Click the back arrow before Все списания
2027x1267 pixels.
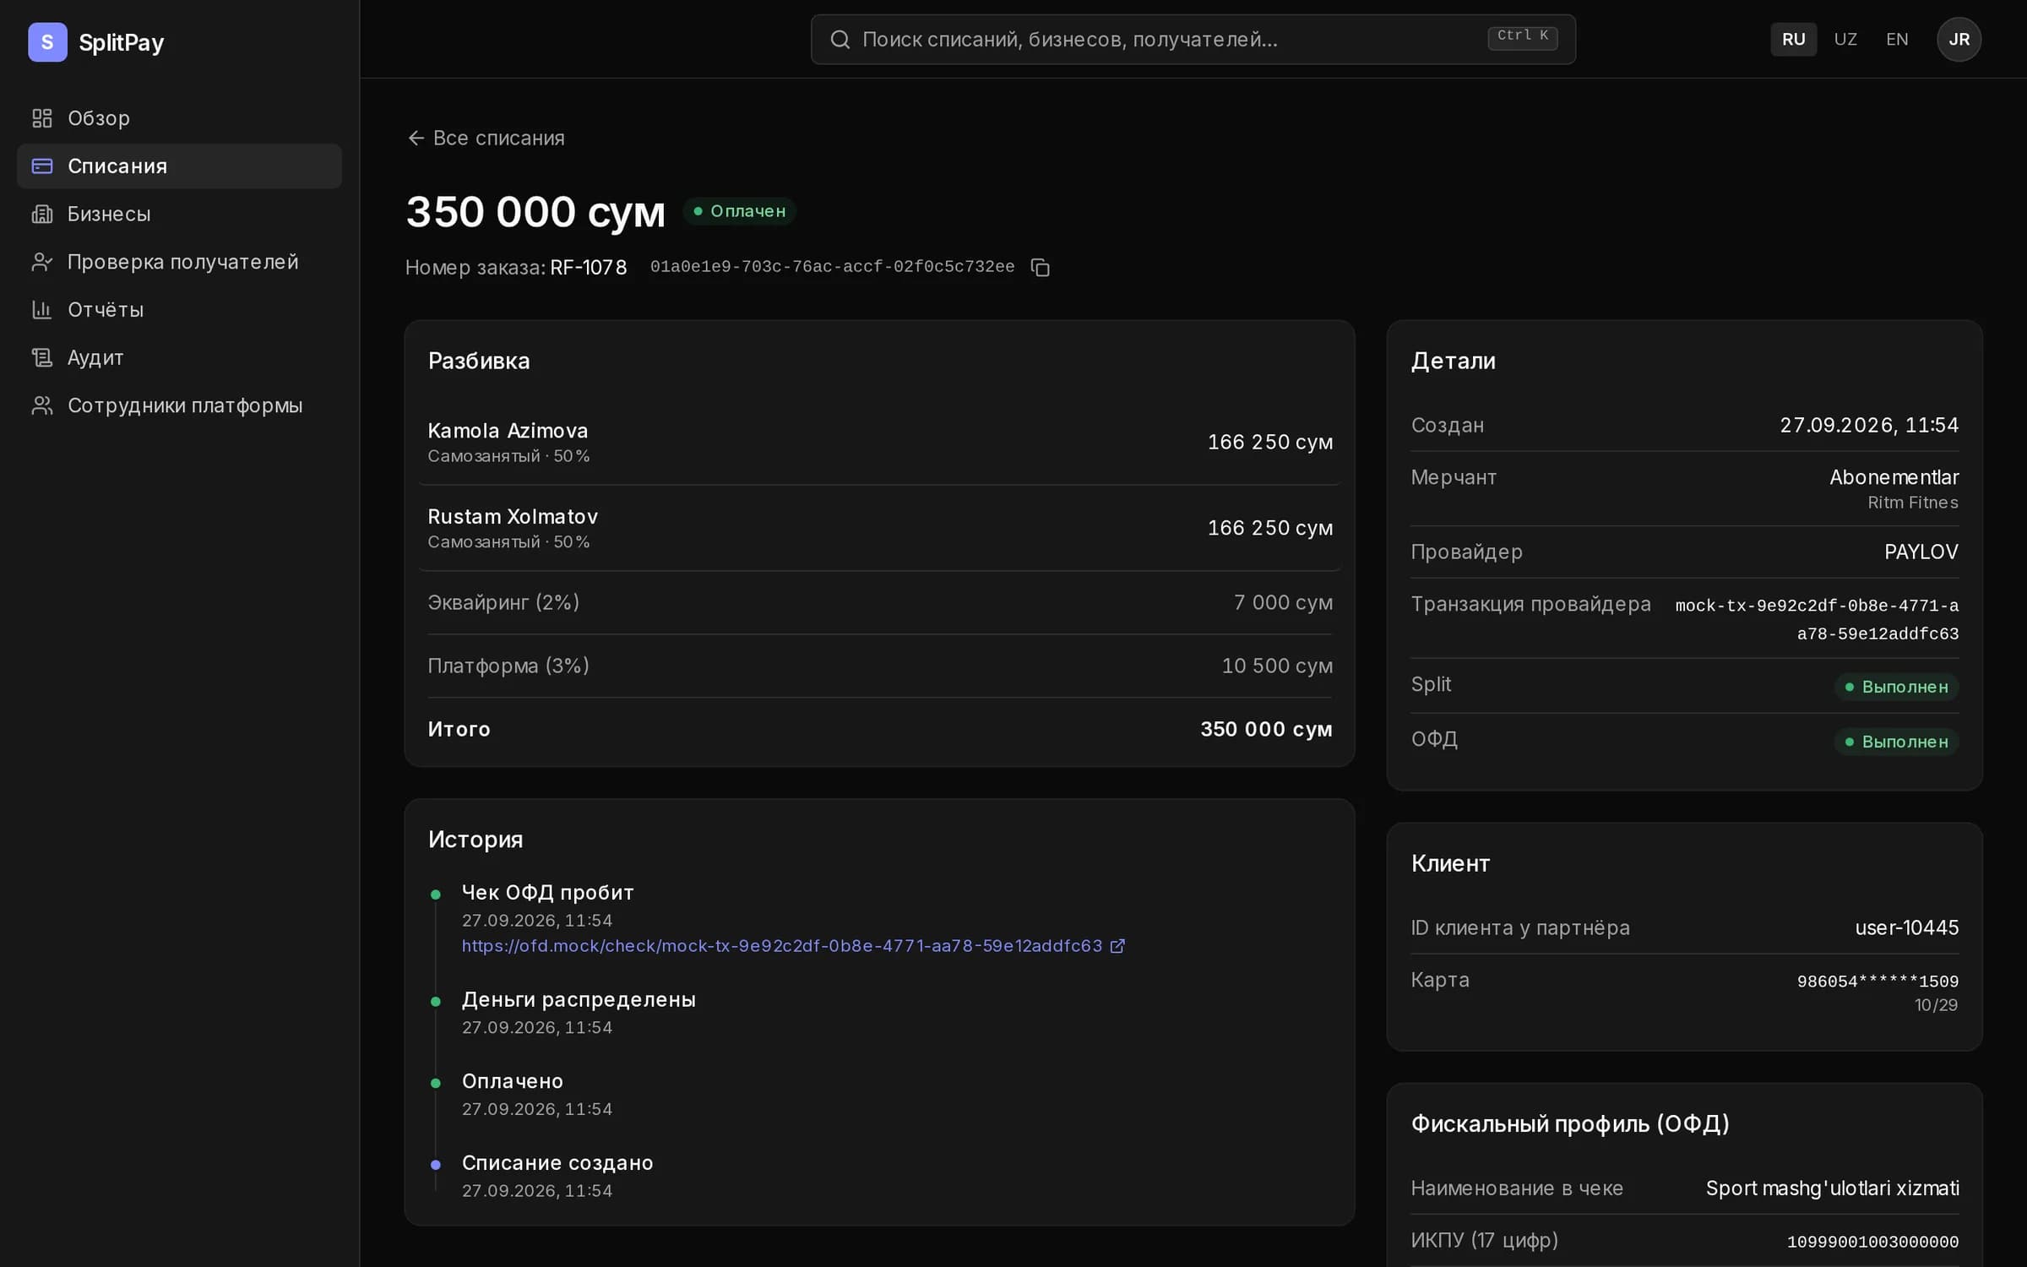point(416,138)
